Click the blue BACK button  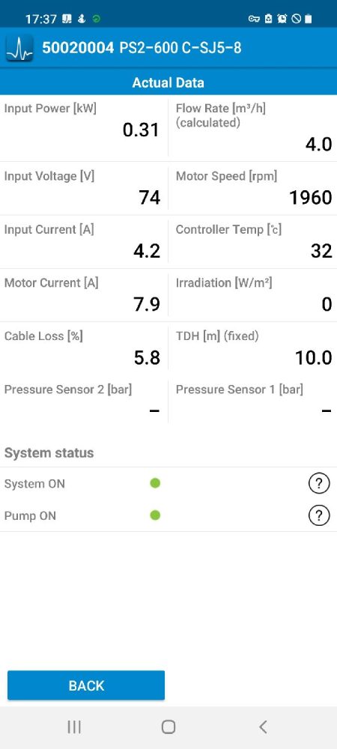click(x=86, y=685)
